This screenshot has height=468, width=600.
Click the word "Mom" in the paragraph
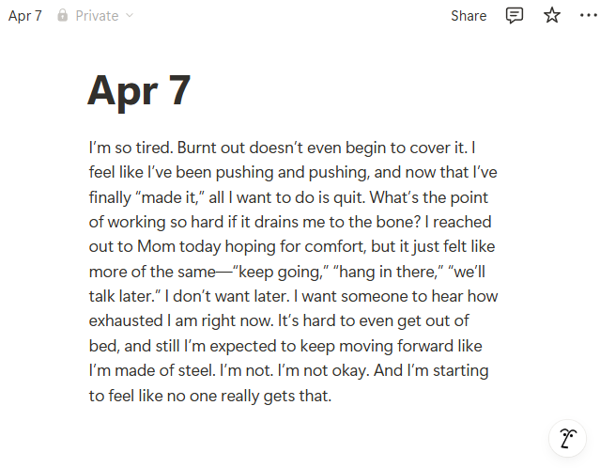[156, 246]
